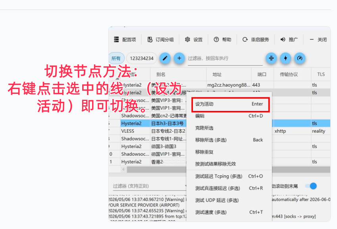Choose 测试真连接延迟 (多选) entry
Screen dimensions: 337x229
tap(229, 188)
